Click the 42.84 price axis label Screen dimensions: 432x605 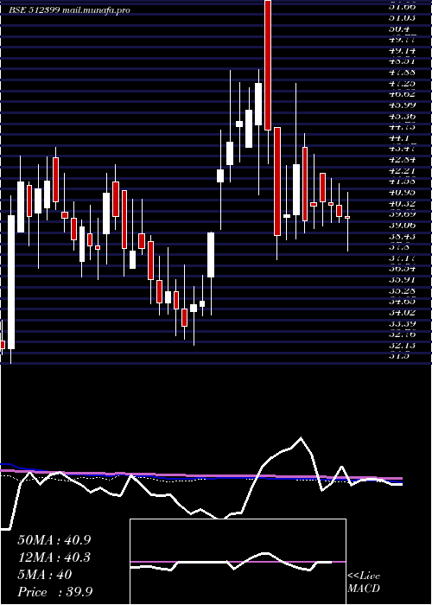coord(403,160)
